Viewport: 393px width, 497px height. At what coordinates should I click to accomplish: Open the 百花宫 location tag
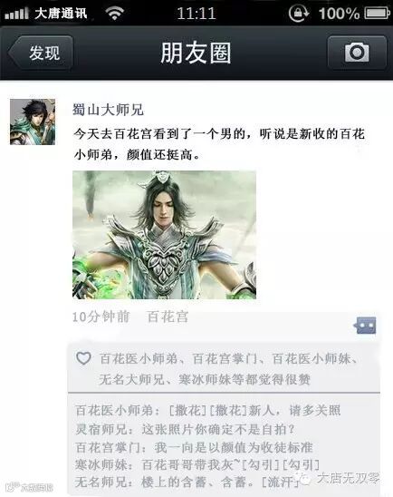[x=168, y=317]
